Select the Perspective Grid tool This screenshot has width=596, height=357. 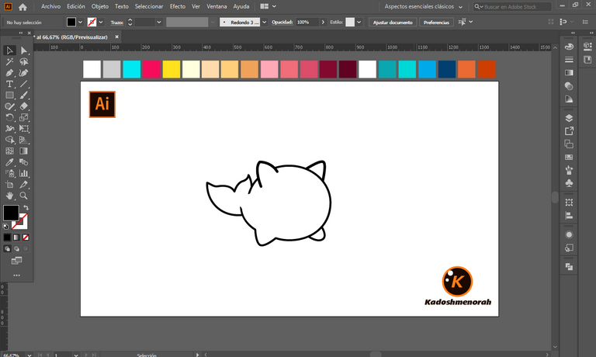click(23, 140)
